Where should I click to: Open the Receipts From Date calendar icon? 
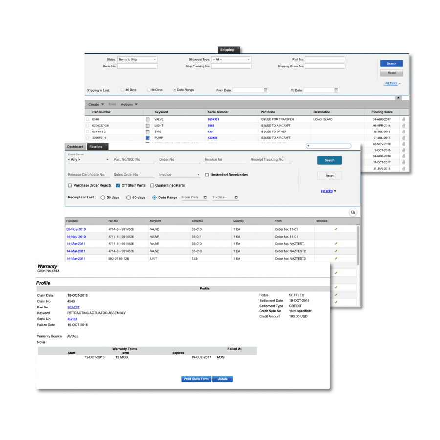point(205,198)
